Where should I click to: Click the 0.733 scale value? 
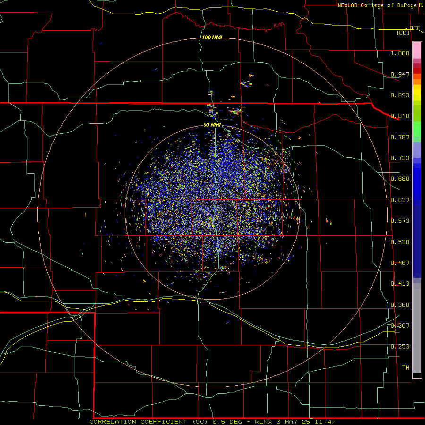click(400, 158)
